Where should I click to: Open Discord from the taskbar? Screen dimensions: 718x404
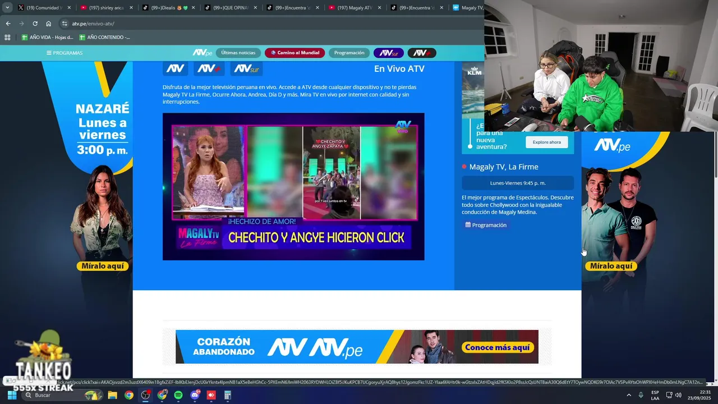195,395
